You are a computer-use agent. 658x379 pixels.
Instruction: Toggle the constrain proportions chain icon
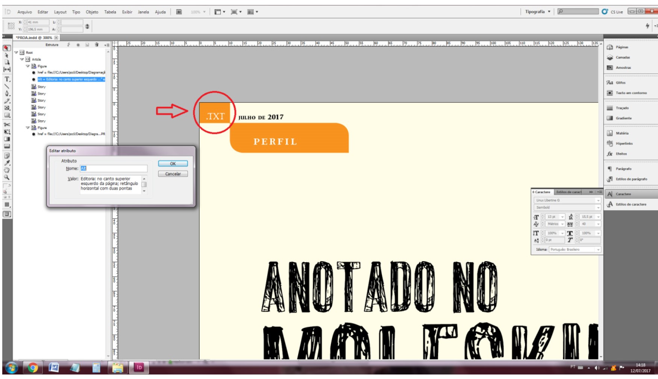(87, 26)
